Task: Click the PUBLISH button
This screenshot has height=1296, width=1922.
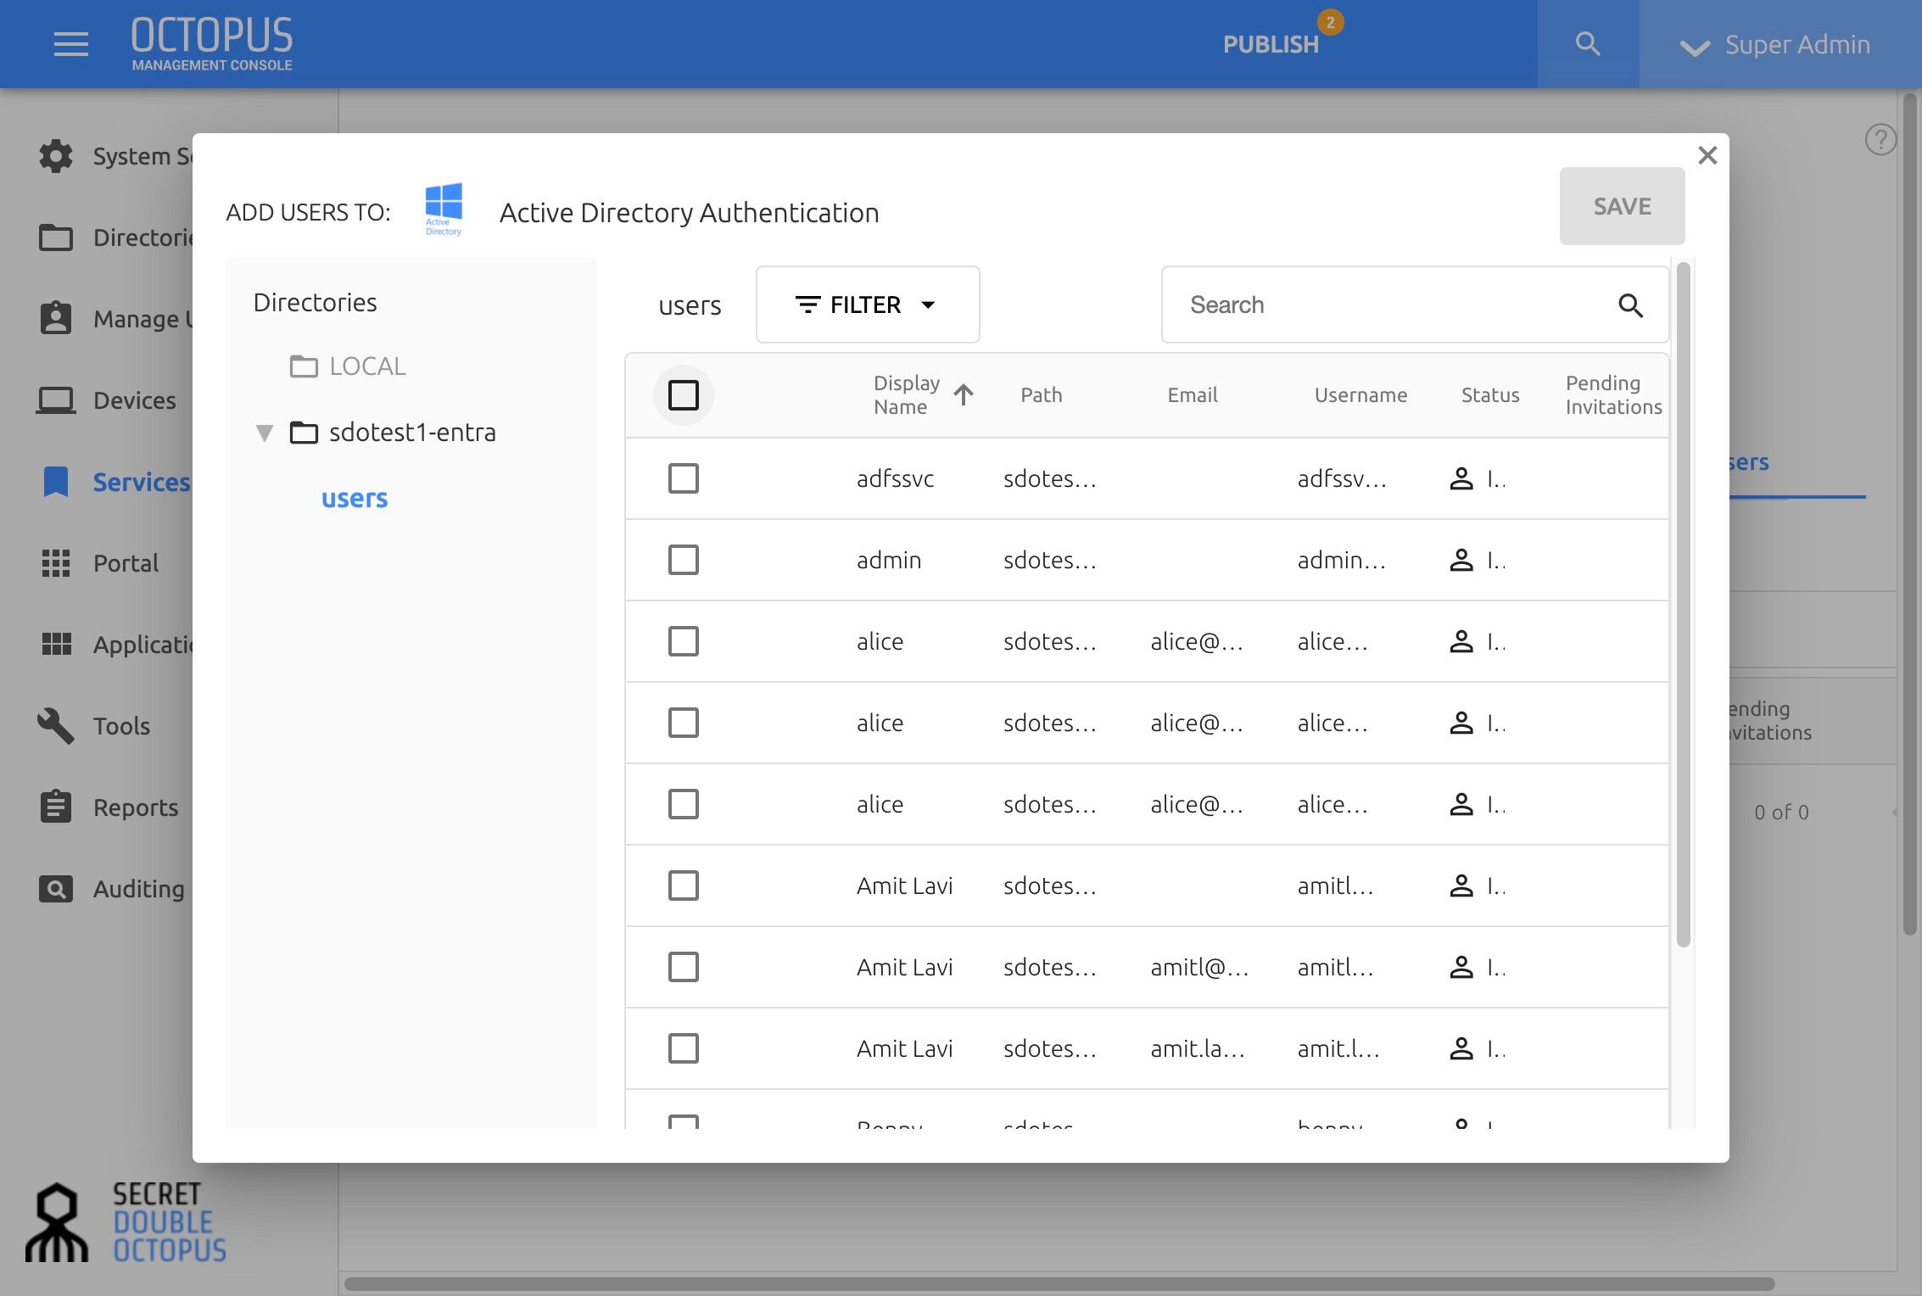Action: 1271,44
